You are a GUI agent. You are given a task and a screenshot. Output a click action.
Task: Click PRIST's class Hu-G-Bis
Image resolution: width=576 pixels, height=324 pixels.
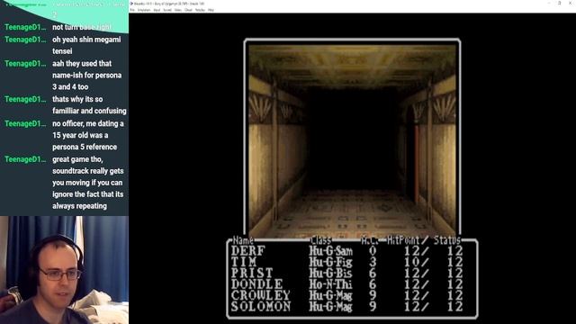point(330,273)
